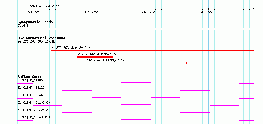Image resolution: width=263 pixels, height=124 pixels.
Task: Click left end marker of esv2734263
Action: [51, 50]
